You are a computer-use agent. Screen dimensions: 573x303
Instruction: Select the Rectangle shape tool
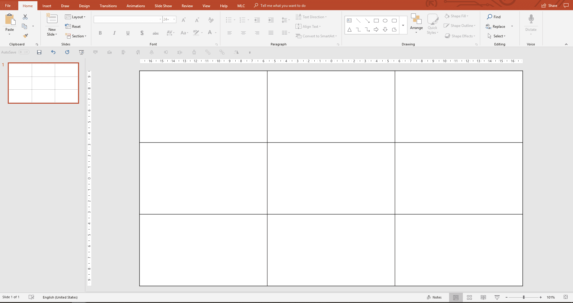click(376, 20)
